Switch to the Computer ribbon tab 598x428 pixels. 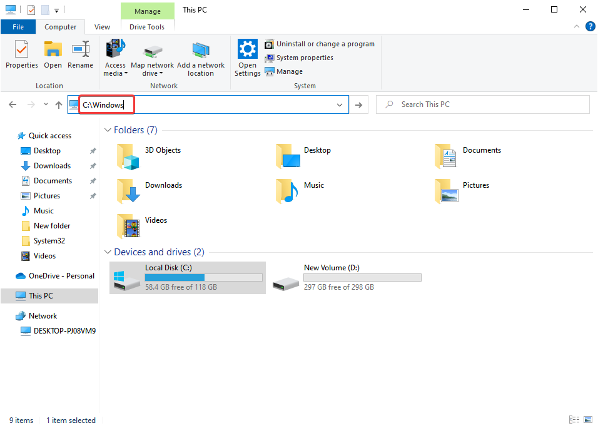click(x=60, y=27)
